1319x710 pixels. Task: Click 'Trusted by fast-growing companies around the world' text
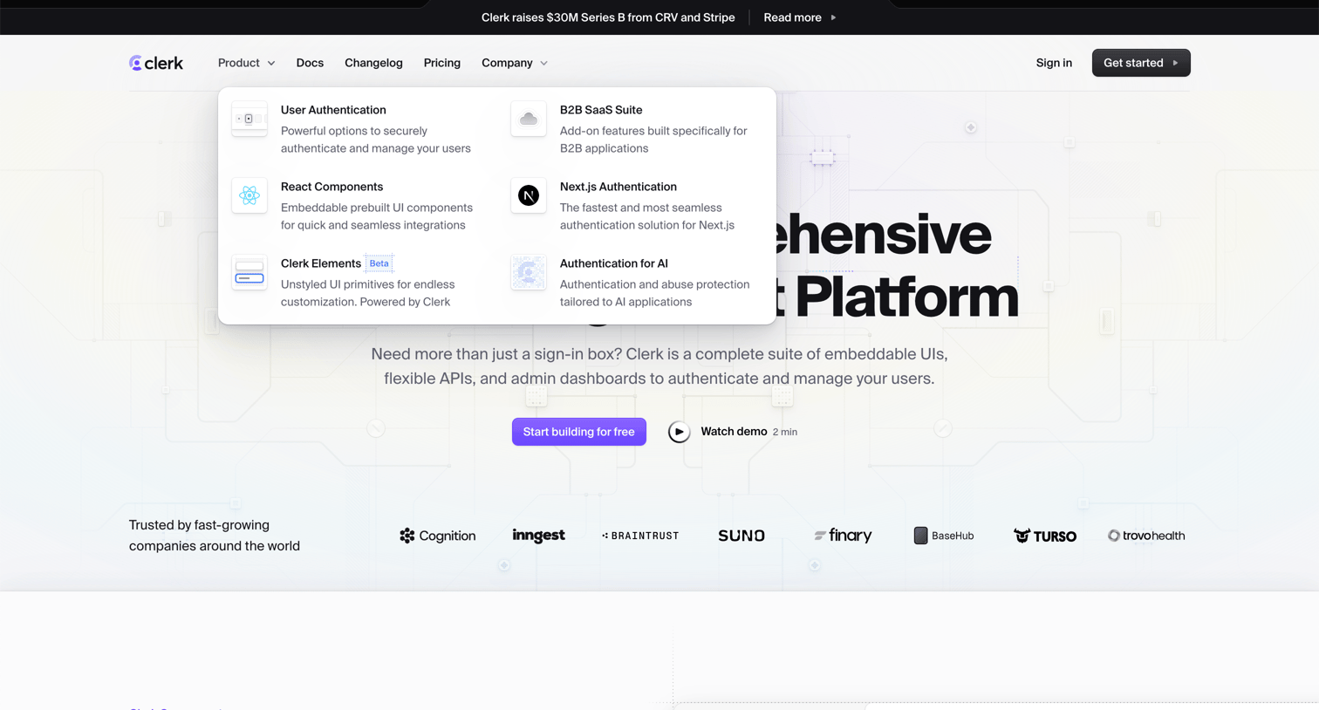click(x=215, y=536)
